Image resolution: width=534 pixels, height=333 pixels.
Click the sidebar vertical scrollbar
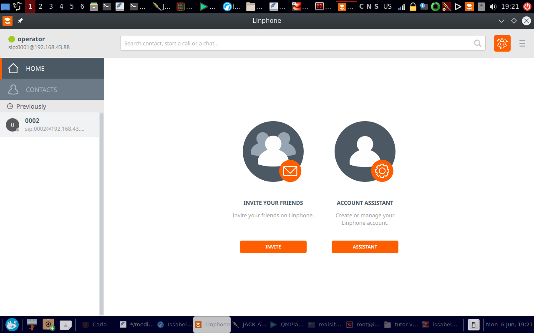click(x=101, y=214)
